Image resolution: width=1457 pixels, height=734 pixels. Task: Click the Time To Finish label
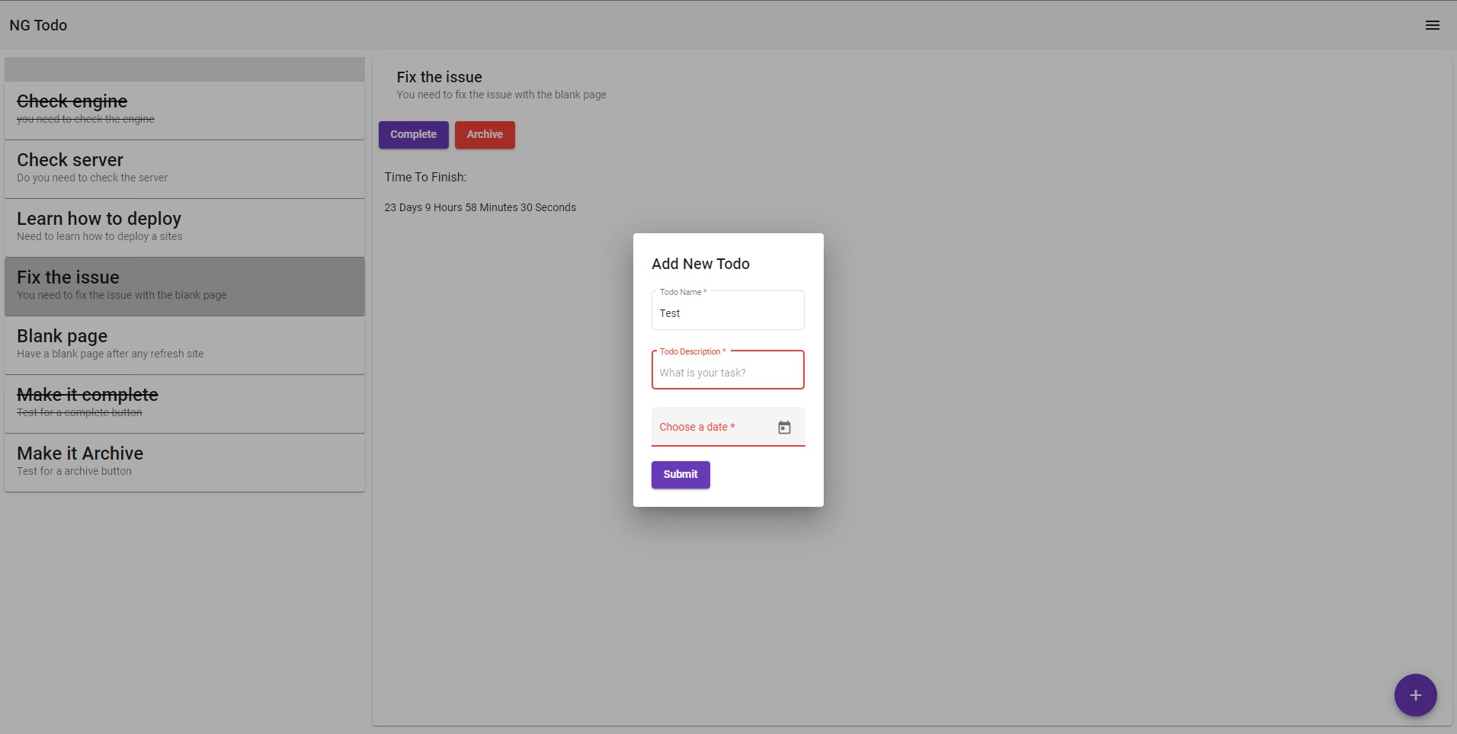pyautogui.click(x=425, y=177)
